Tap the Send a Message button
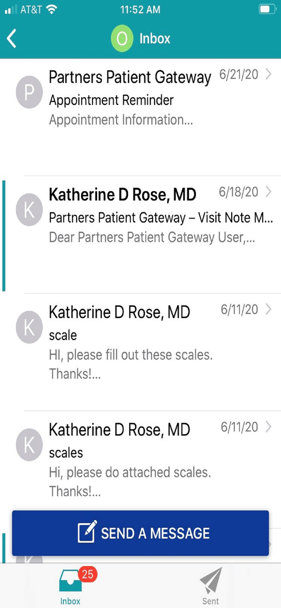The image size is (281, 608). (140, 533)
